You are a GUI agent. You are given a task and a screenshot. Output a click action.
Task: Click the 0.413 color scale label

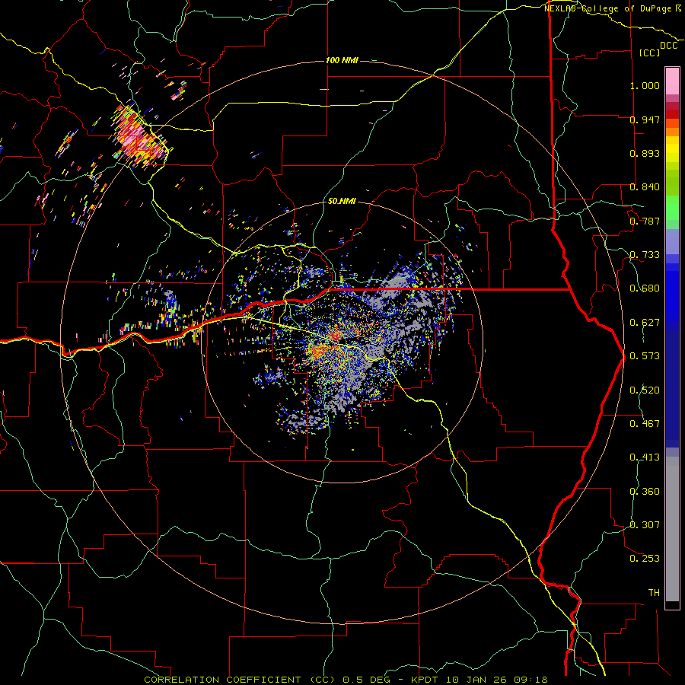[x=645, y=457]
